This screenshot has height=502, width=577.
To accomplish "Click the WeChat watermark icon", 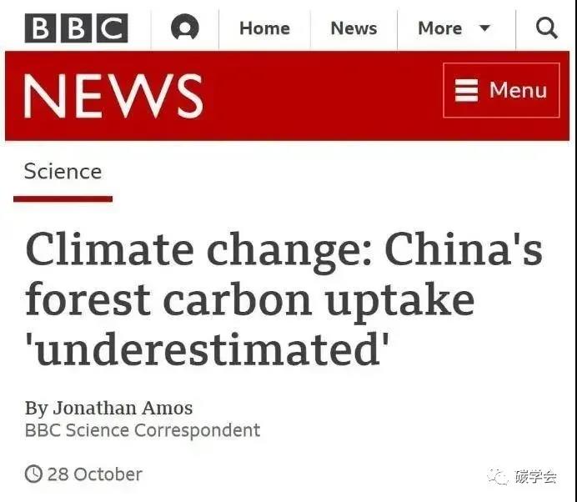I will click(x=499, y=476).
